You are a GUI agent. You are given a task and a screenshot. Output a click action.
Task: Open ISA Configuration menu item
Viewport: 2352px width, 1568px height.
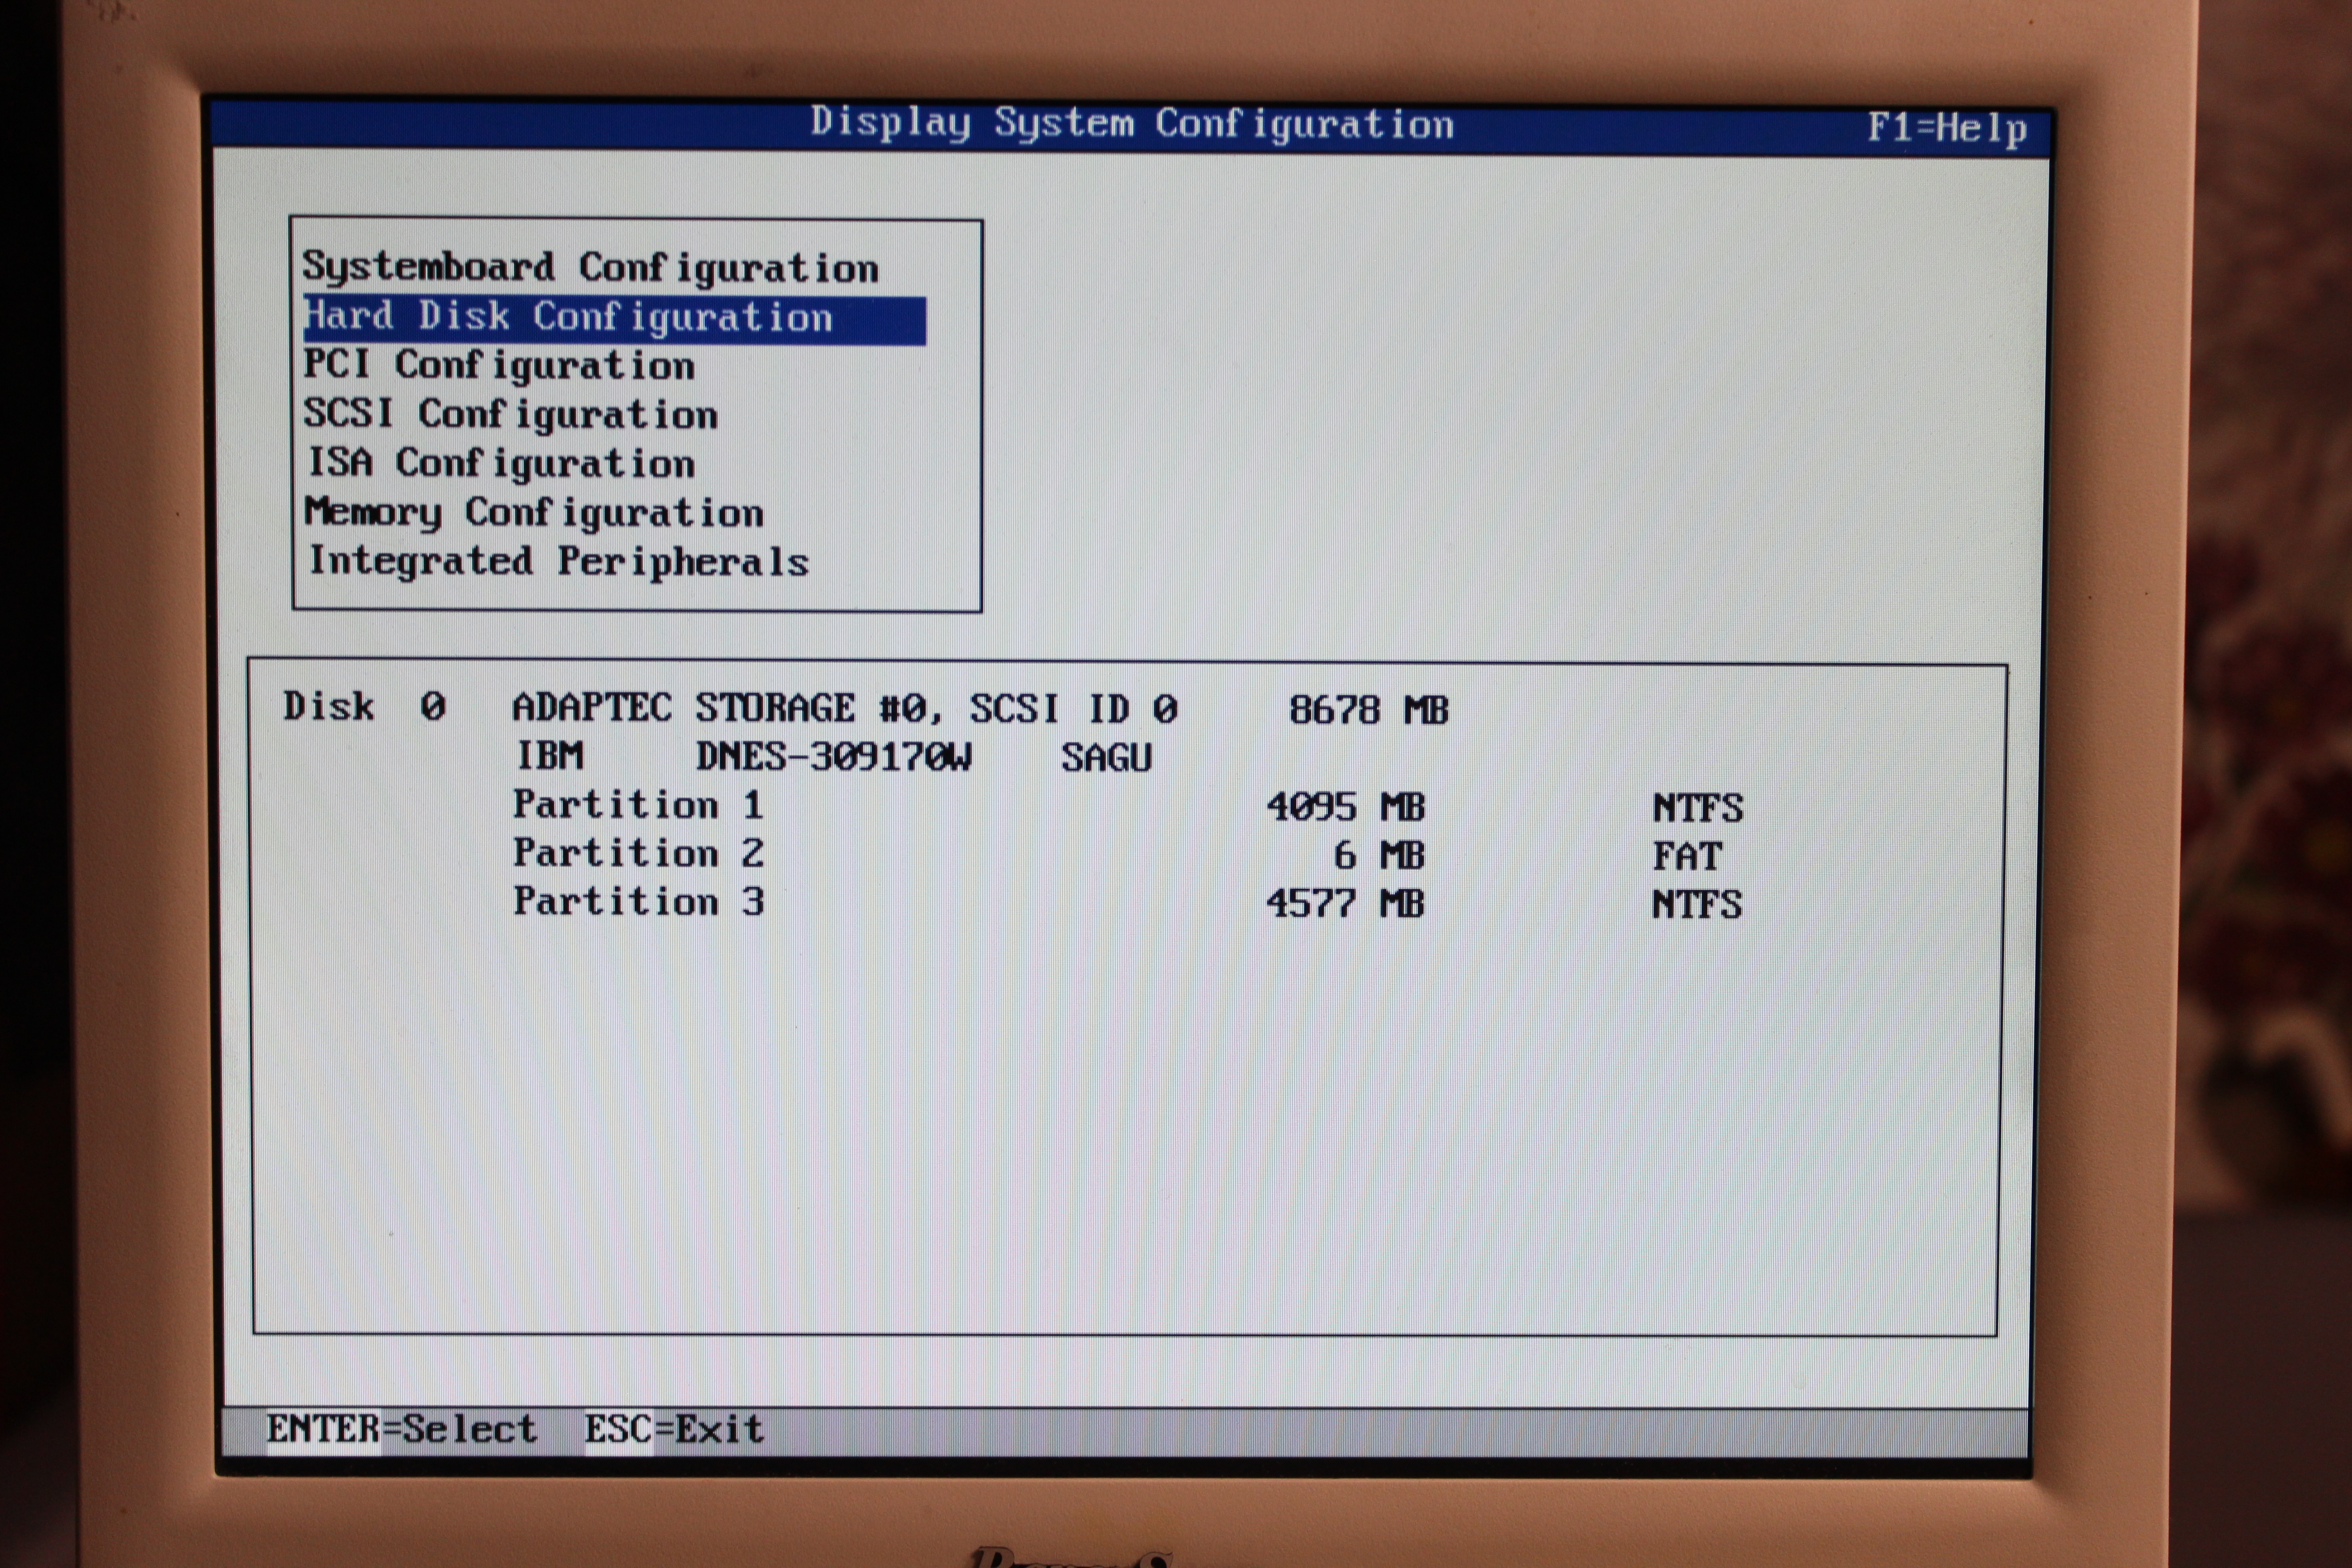point(500,464)
